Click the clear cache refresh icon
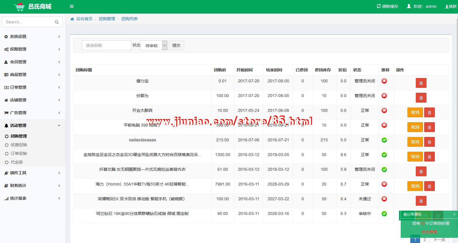The width and height of the screenshot is (458, 243). click(x=379, y=6)
